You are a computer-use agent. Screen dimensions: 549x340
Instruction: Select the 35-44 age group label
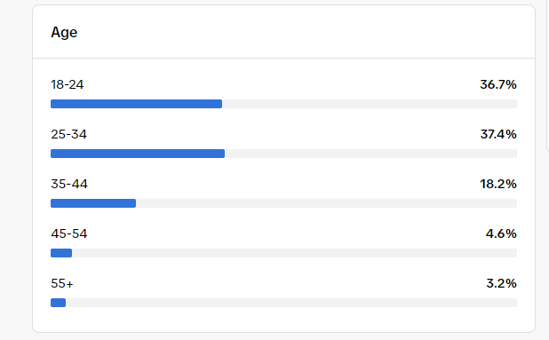tap(69, 184)
